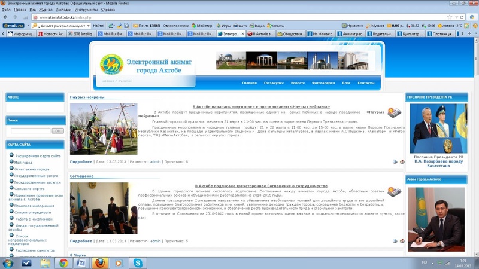The height and width of the screenshot is (269, 479).
Task: Click the Почта mail icon in the toolbar
Action: (136, 26)
